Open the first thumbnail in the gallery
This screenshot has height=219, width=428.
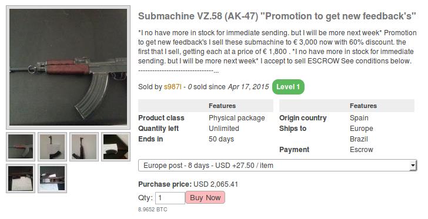tap(21, 147)
